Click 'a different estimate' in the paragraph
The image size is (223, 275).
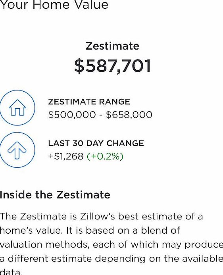[46, 259]
